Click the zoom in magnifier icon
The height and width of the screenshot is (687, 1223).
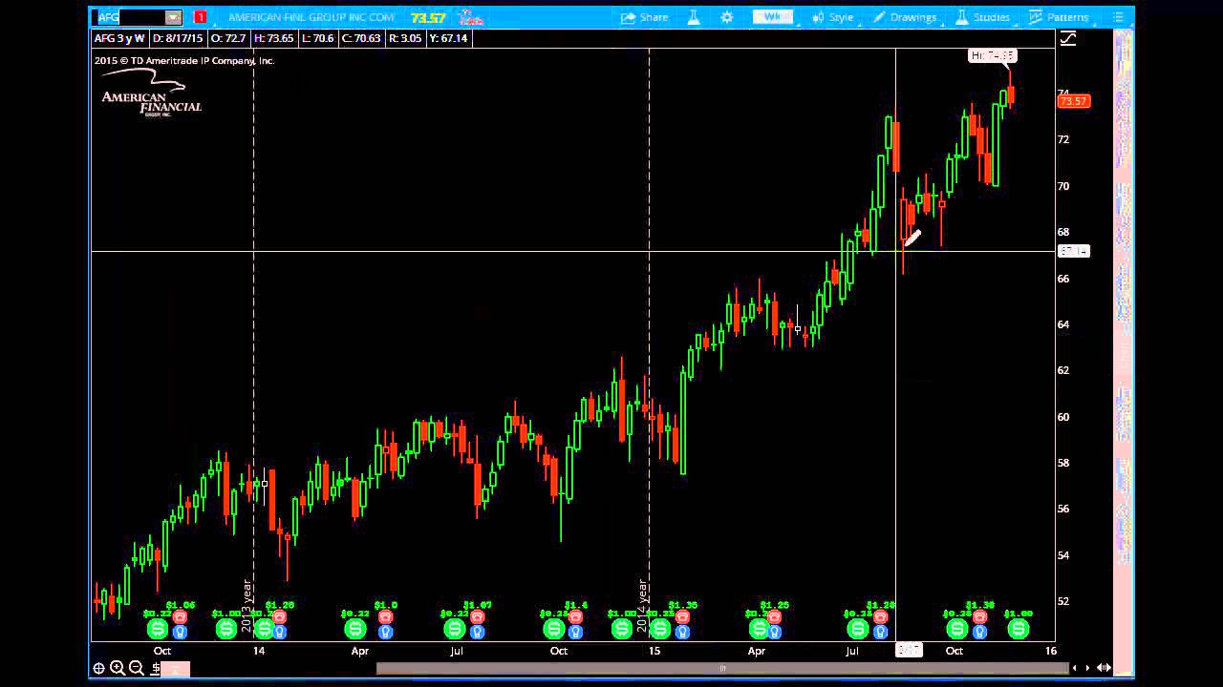118,668
